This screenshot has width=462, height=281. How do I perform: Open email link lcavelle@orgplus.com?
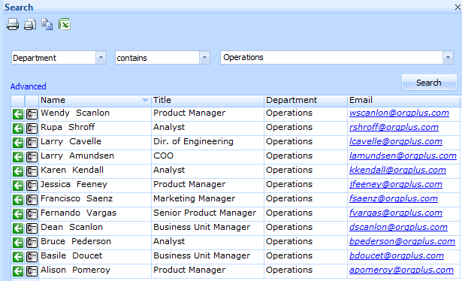(396, 141)
